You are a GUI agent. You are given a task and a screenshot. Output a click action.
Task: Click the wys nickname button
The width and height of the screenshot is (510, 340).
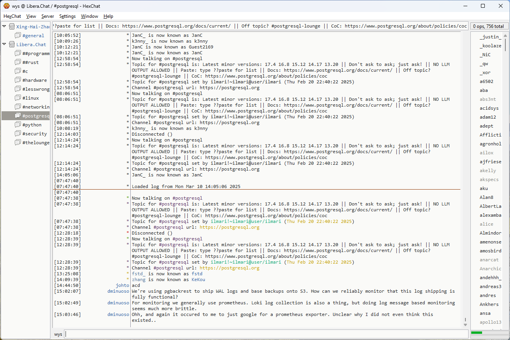tap(58, 334)
